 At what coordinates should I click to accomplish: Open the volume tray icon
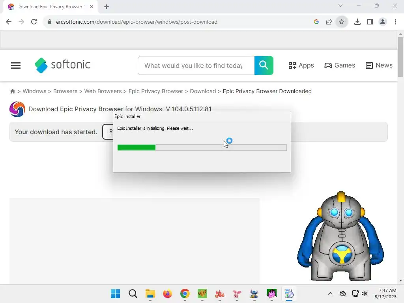[x=364, y=294]
